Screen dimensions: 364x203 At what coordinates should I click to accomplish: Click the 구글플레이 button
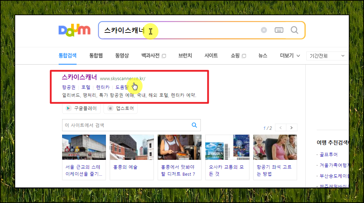(81, 108)
